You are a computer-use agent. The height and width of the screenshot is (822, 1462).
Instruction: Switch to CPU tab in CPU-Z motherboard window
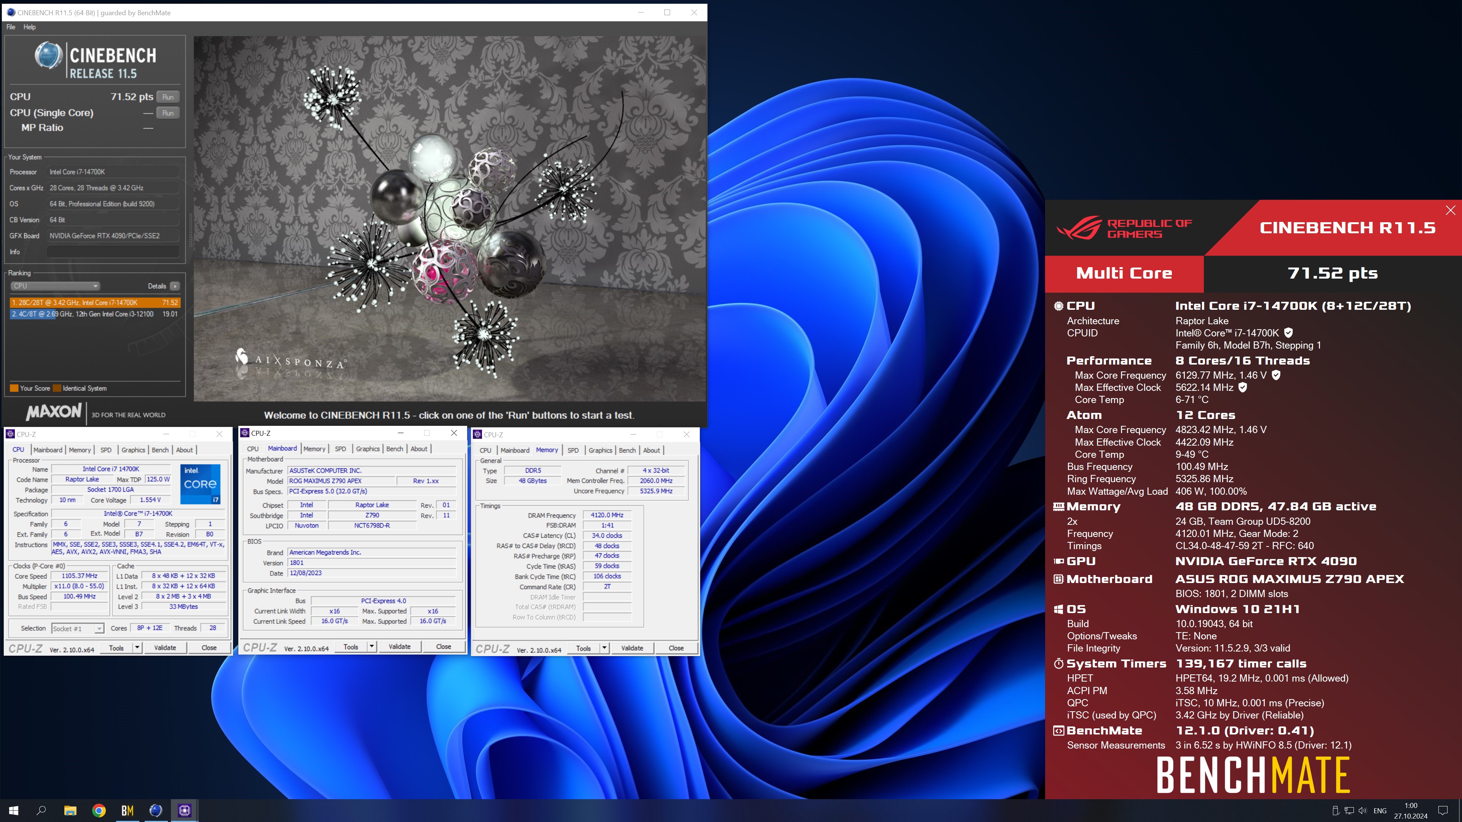(x=252, y=449)
